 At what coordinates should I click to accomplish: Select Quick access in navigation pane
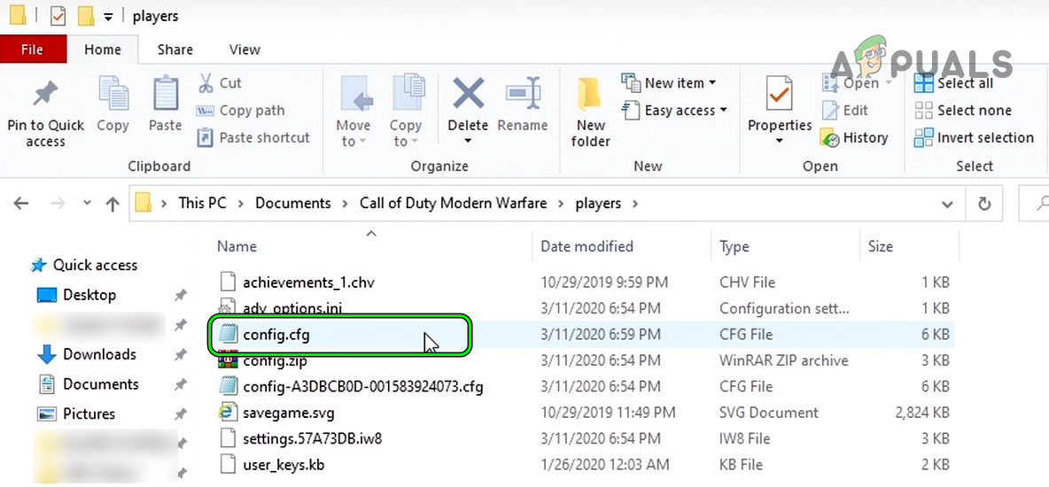tap(84, 266)
